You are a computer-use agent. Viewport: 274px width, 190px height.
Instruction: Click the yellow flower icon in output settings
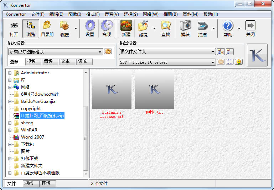[239, 62]
